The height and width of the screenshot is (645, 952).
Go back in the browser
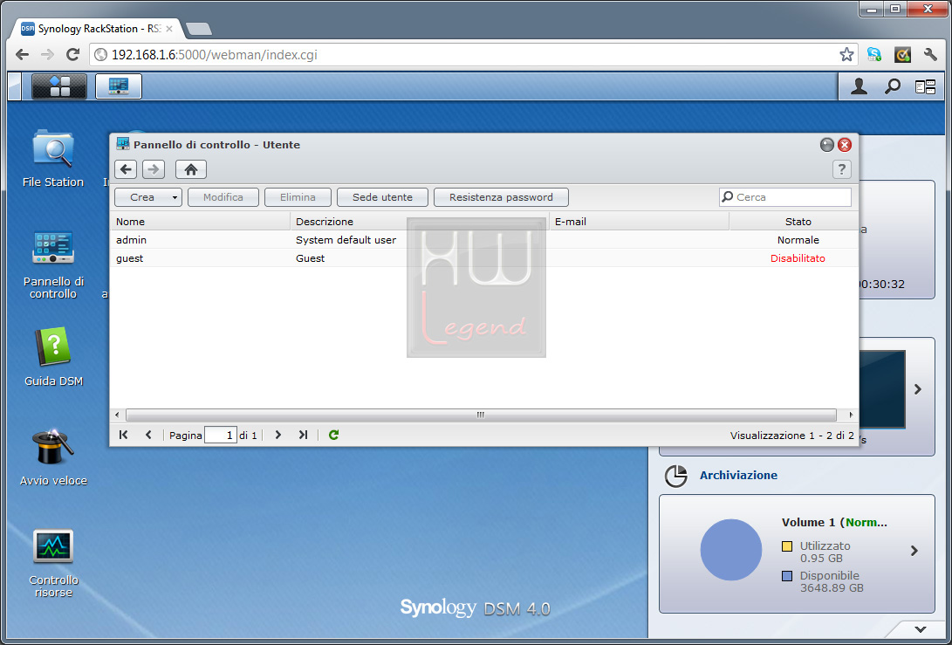tap(23, 55)
